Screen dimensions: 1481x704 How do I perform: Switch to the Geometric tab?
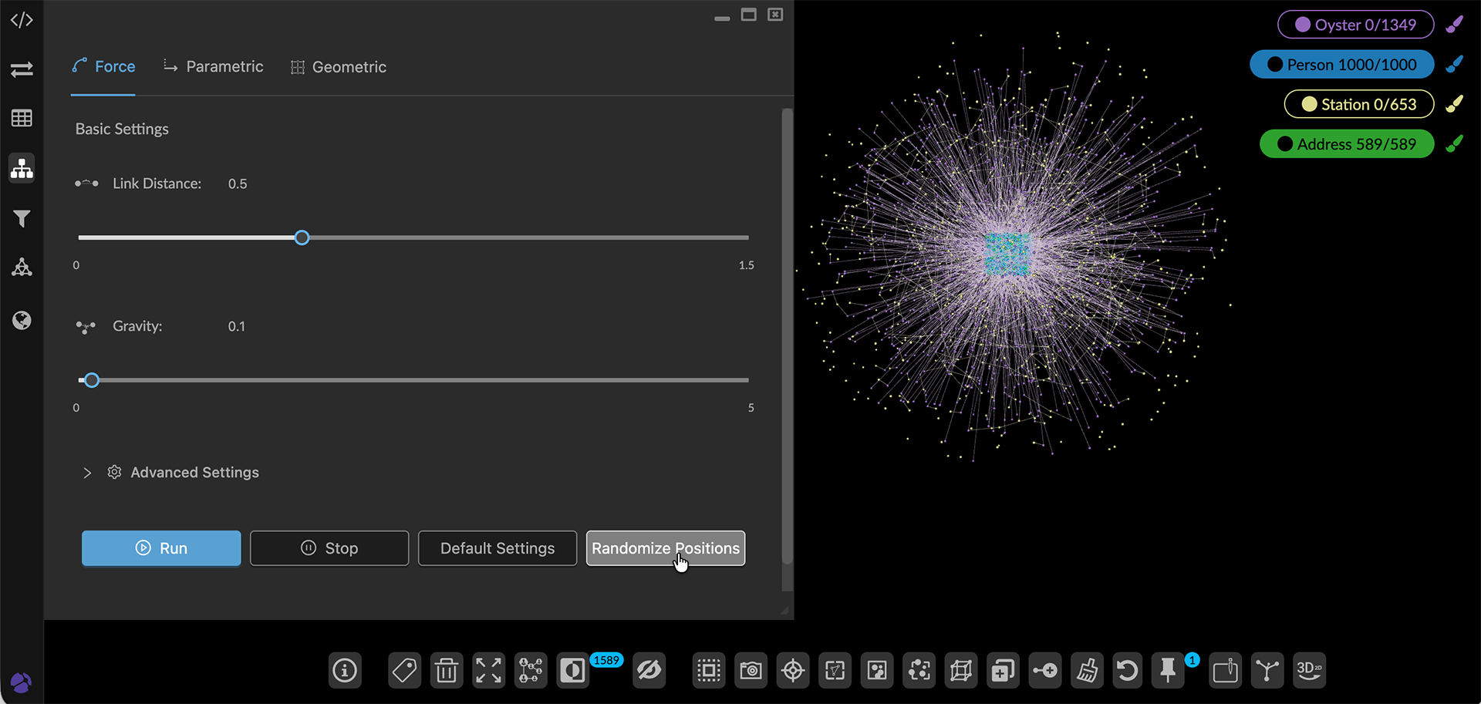coord(339,67)
